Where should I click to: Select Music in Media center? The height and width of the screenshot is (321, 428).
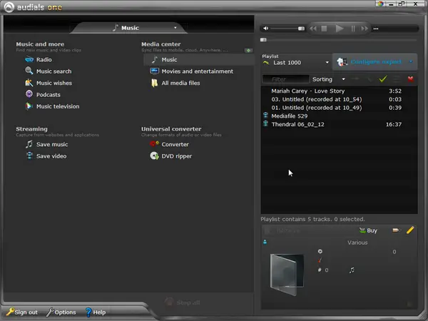pyautogui.click(x=199, y=59)
